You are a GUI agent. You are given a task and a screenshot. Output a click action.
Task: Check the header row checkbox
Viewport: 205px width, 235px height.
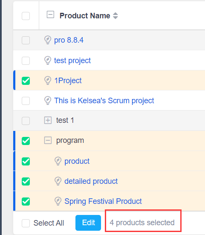[26, 16]
